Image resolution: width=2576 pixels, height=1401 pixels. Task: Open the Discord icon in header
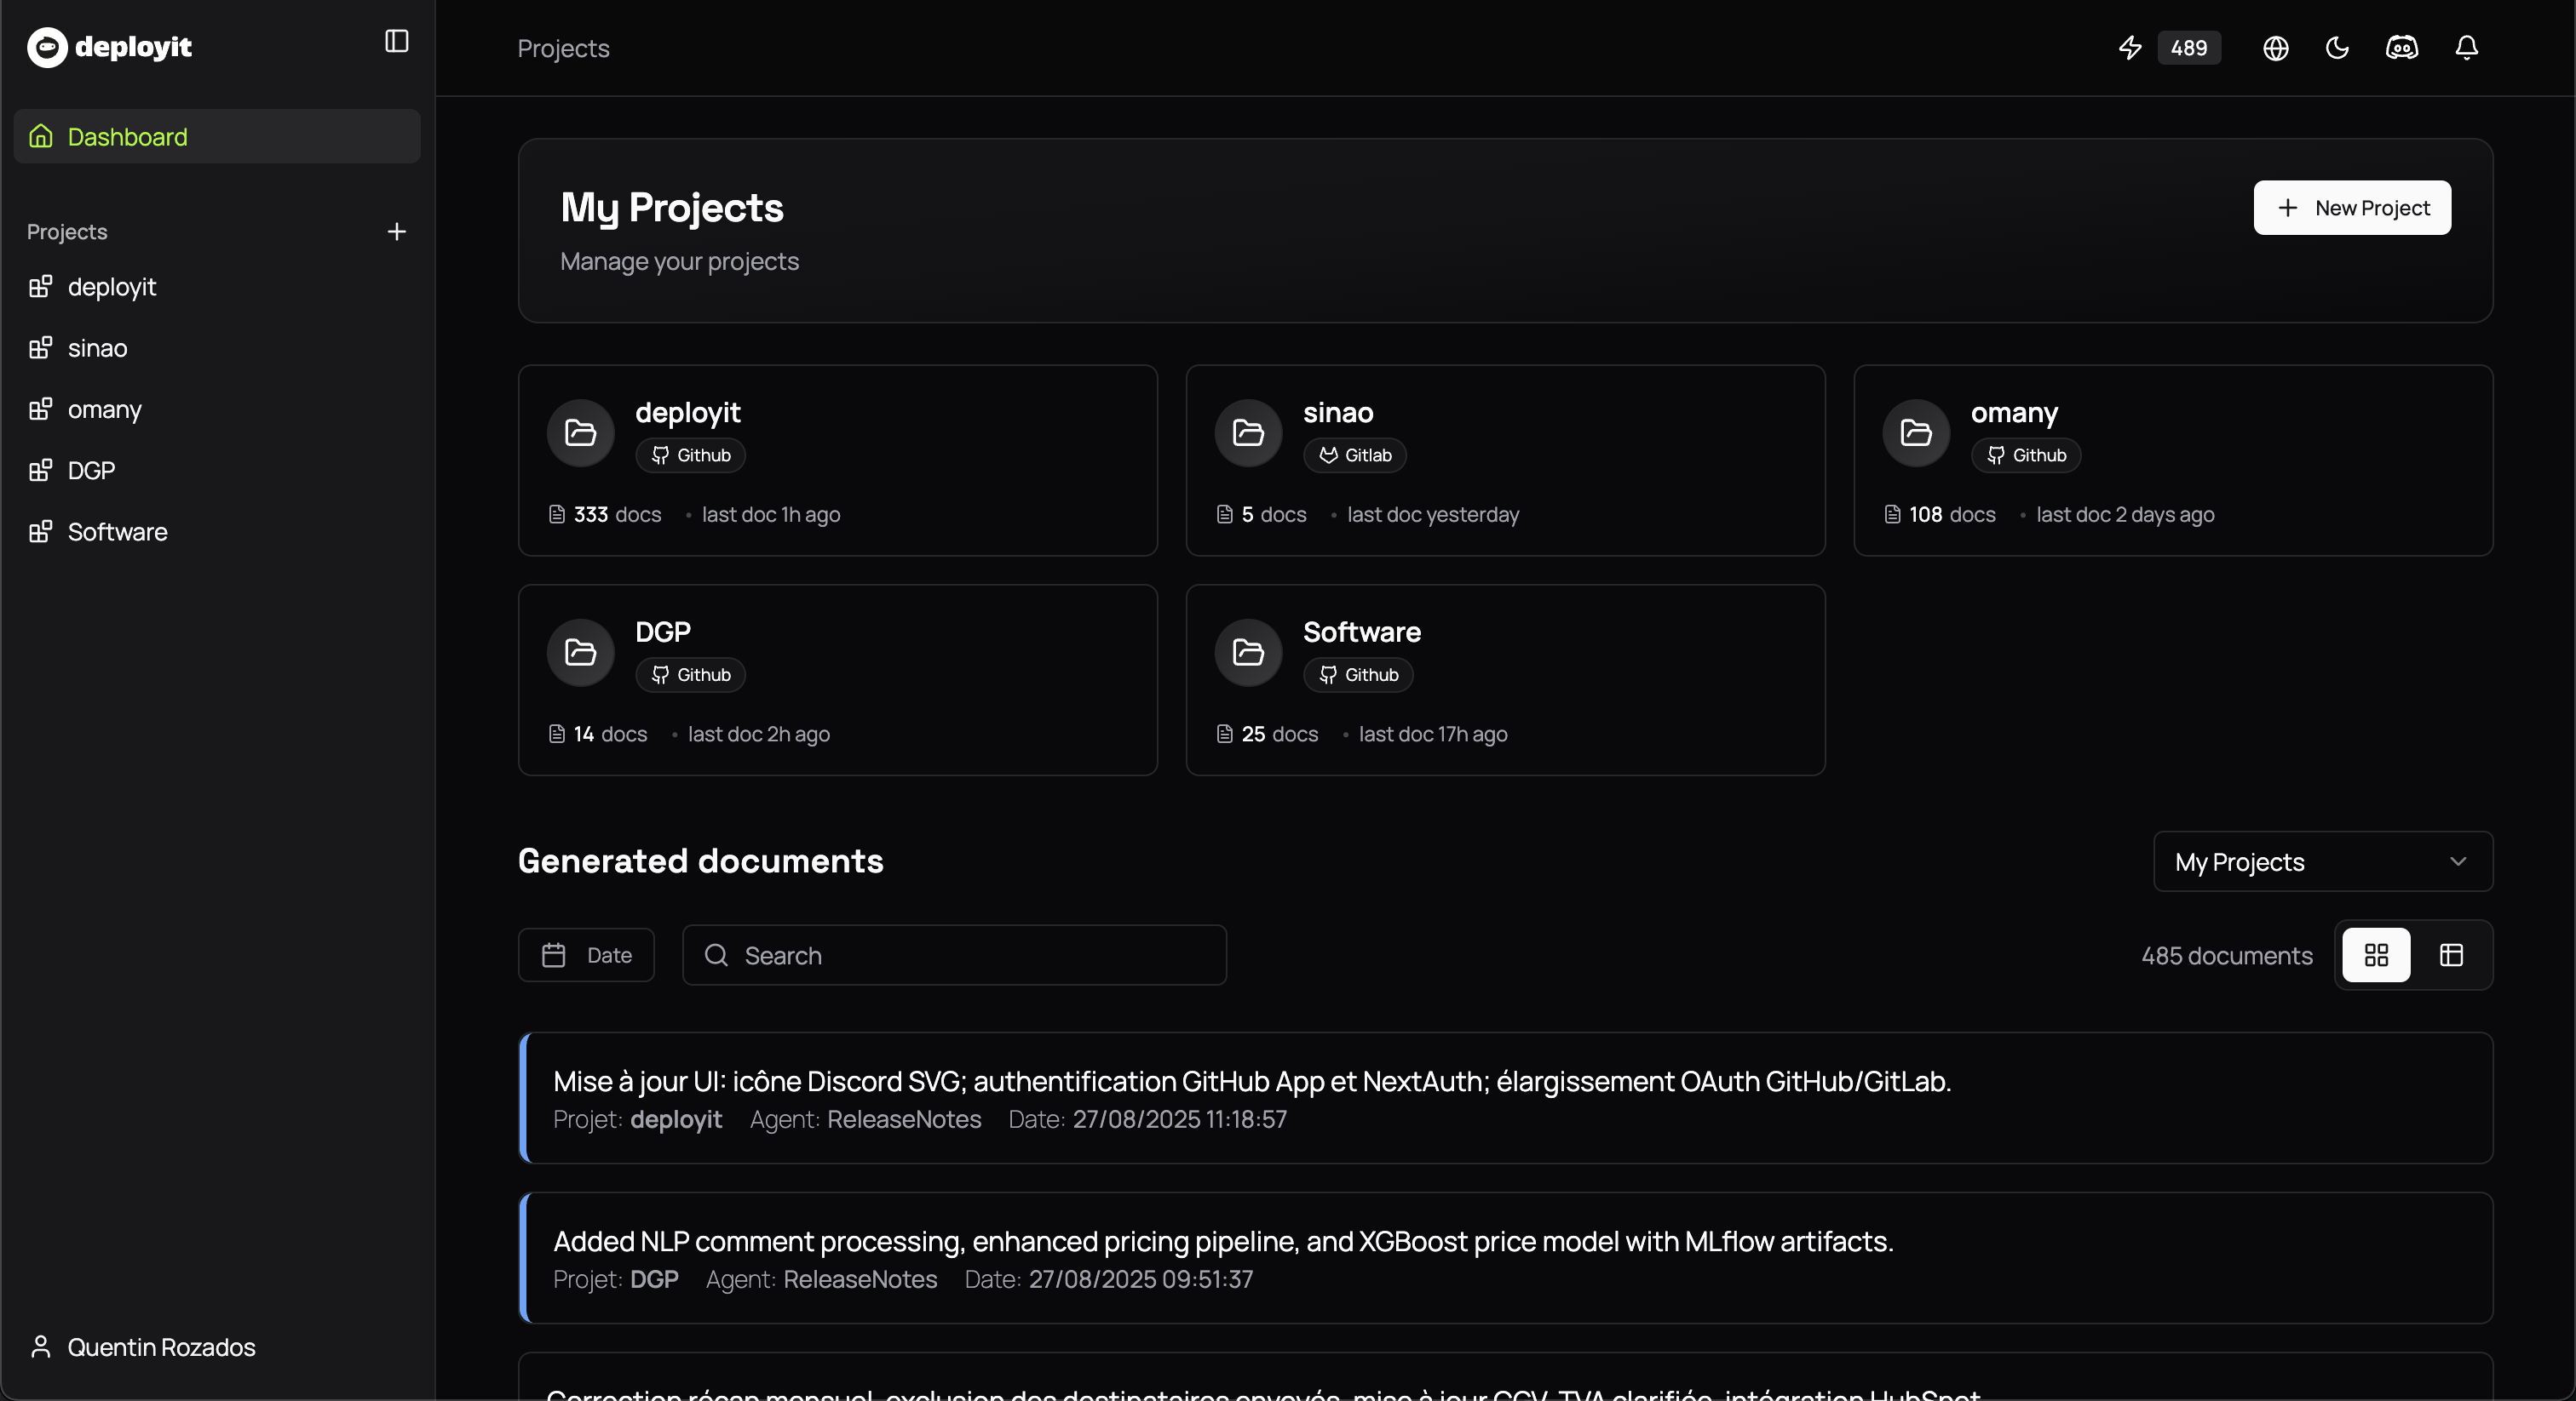(x=2402, y=48)
